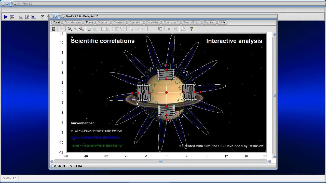Open the Beschriftung menu
This screenshot has height=183, width=326.
click(191, 22)
